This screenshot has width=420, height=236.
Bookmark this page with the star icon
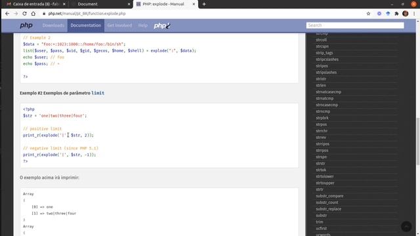(x=368, y=14)
